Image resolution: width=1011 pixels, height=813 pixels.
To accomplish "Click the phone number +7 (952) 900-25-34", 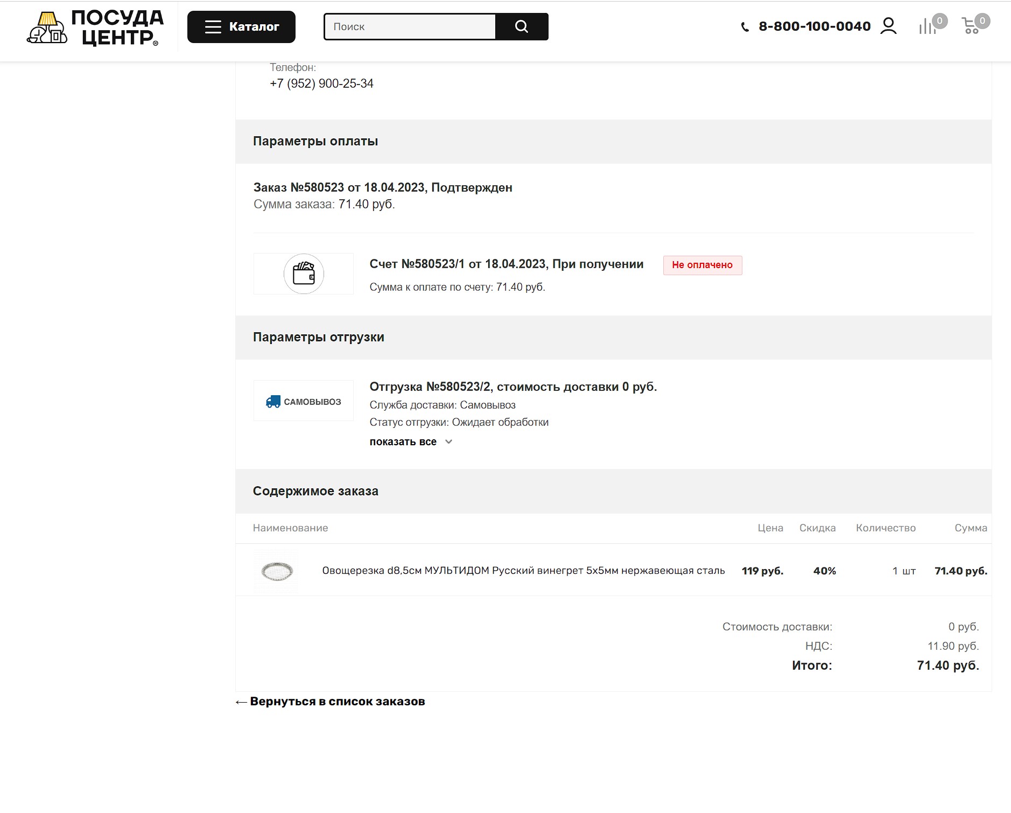I will point(321,83).
